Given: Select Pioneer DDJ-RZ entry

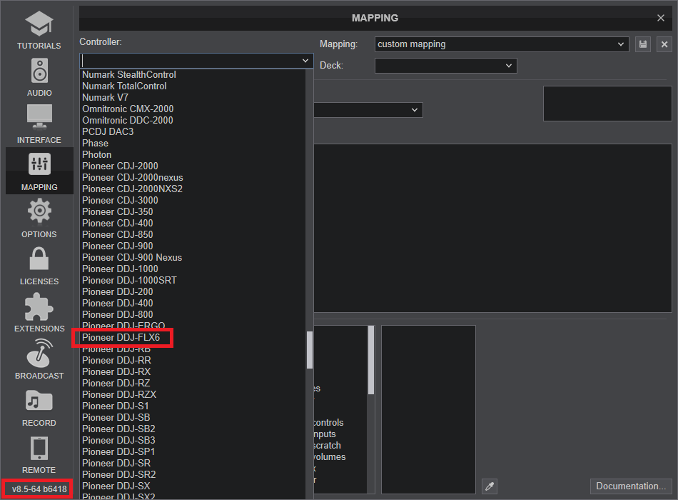Looking at the screenshot, I should [116, 384].
